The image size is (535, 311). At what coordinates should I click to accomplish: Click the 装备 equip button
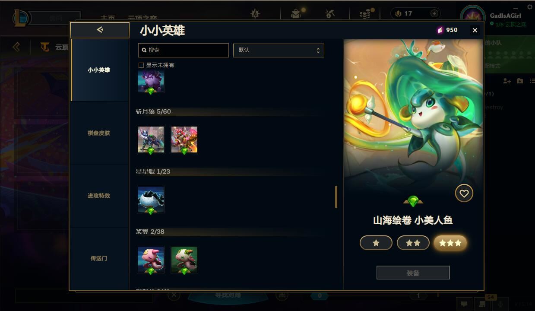(413, 273)
